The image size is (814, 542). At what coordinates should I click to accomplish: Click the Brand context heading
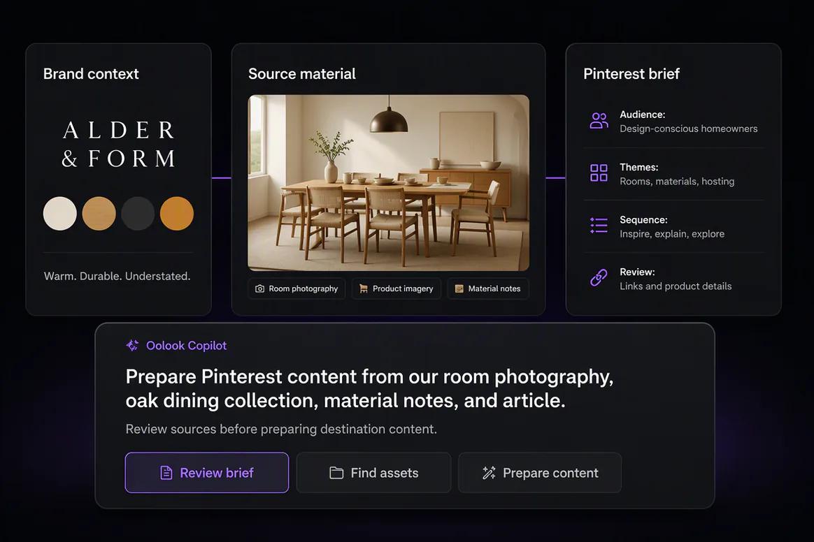[91, 73]
